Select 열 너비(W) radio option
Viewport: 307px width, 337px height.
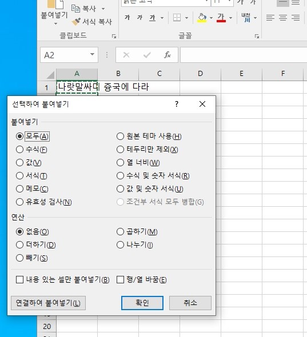(138, 163)
